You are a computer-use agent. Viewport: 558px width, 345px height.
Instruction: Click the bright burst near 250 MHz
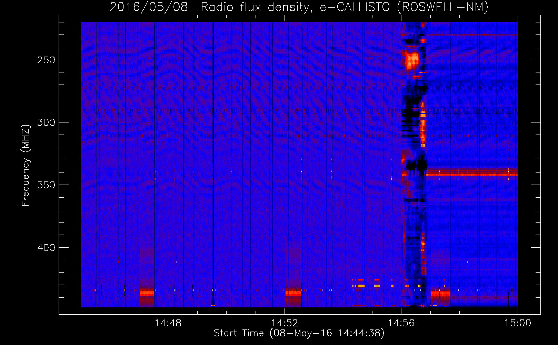pos(411,60)
